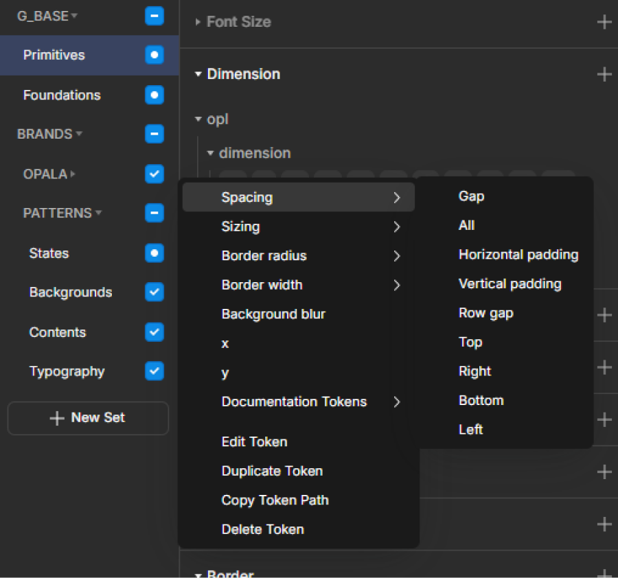Screen dimensions: 618x578
Task: Open the Sizing submenu arrow
Action: 397,227
